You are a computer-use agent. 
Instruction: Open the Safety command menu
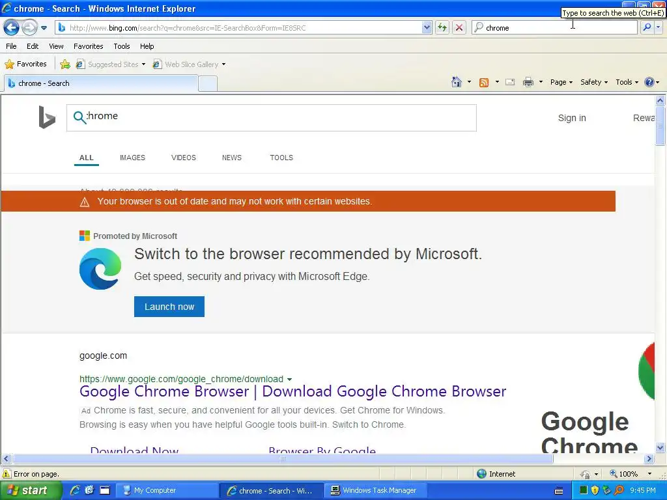594,82
